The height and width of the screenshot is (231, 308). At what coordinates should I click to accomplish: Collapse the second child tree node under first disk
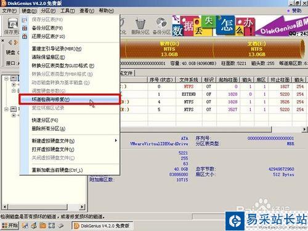pos(14,90)
